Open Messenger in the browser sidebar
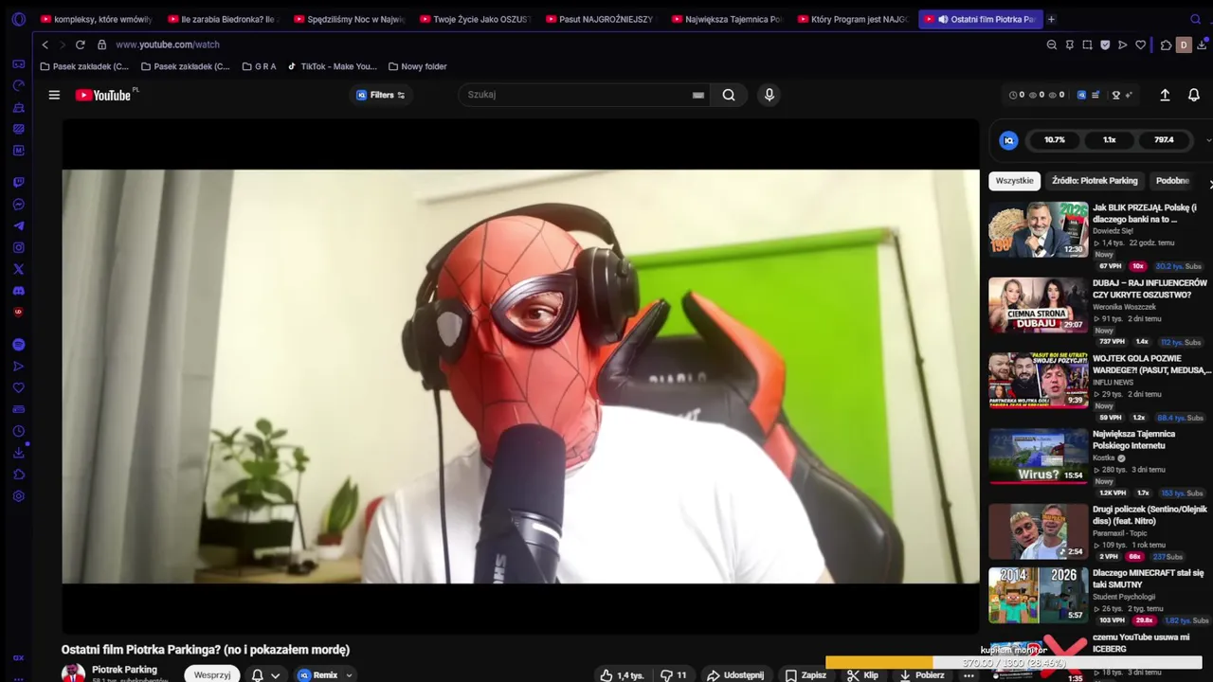This screenshot has width=1213, height=682. coord(19,204)
